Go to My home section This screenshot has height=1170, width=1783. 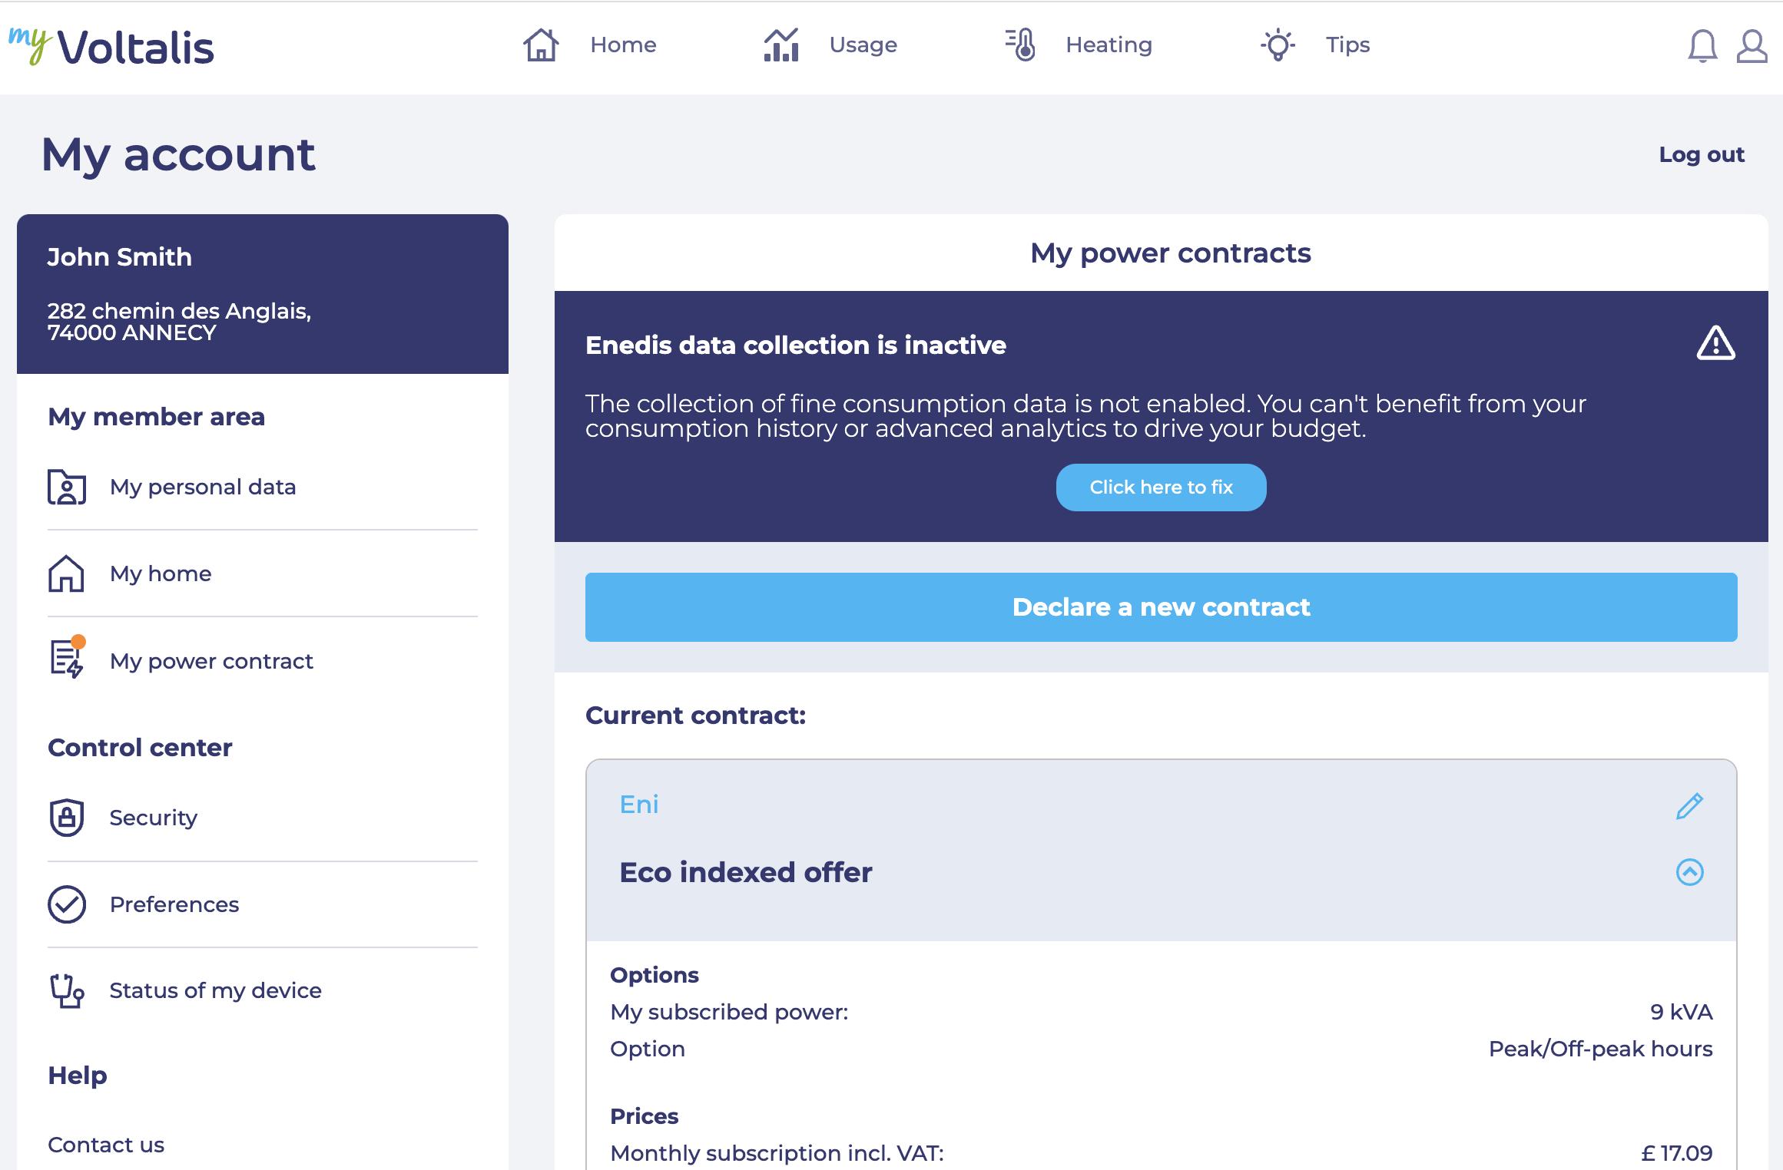[161, 573]
